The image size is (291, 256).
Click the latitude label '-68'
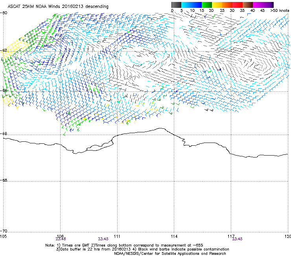click(4, 180)
